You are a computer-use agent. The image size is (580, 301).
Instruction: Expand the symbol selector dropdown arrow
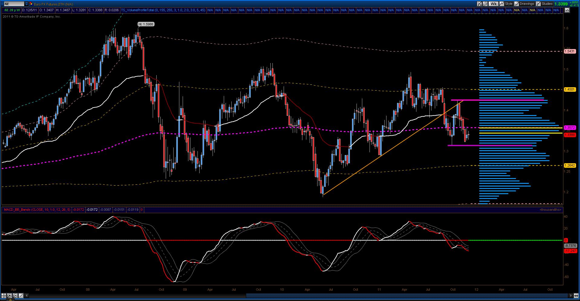click(x=27, y=4)
